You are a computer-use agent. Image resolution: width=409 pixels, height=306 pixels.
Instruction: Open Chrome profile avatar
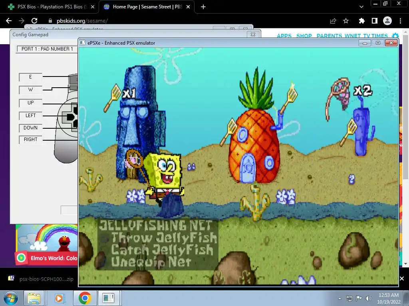(x=387, y=21)
